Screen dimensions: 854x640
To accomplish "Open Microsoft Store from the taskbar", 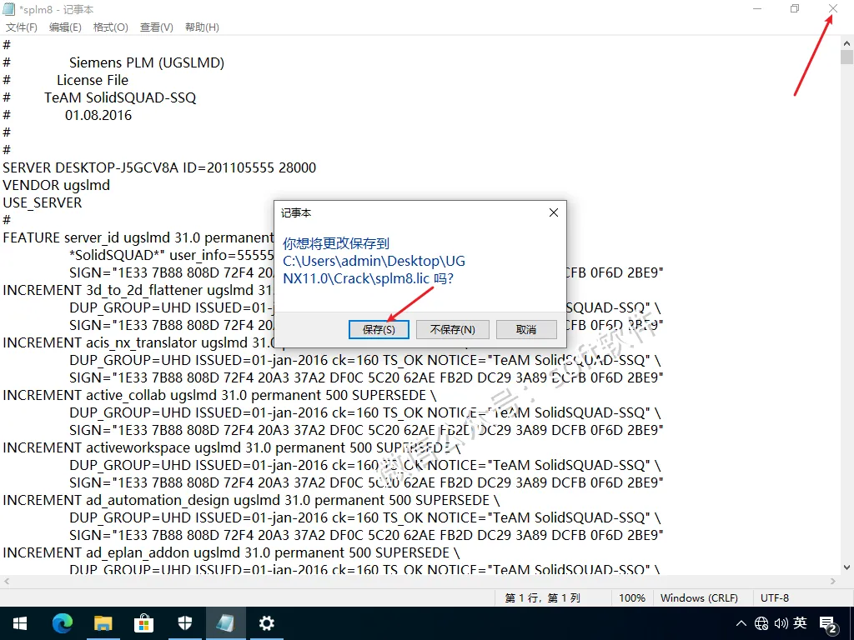I will (x=143, y=623).
